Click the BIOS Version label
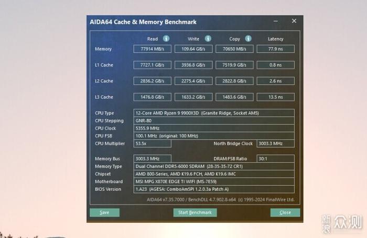 pos(108,189)
